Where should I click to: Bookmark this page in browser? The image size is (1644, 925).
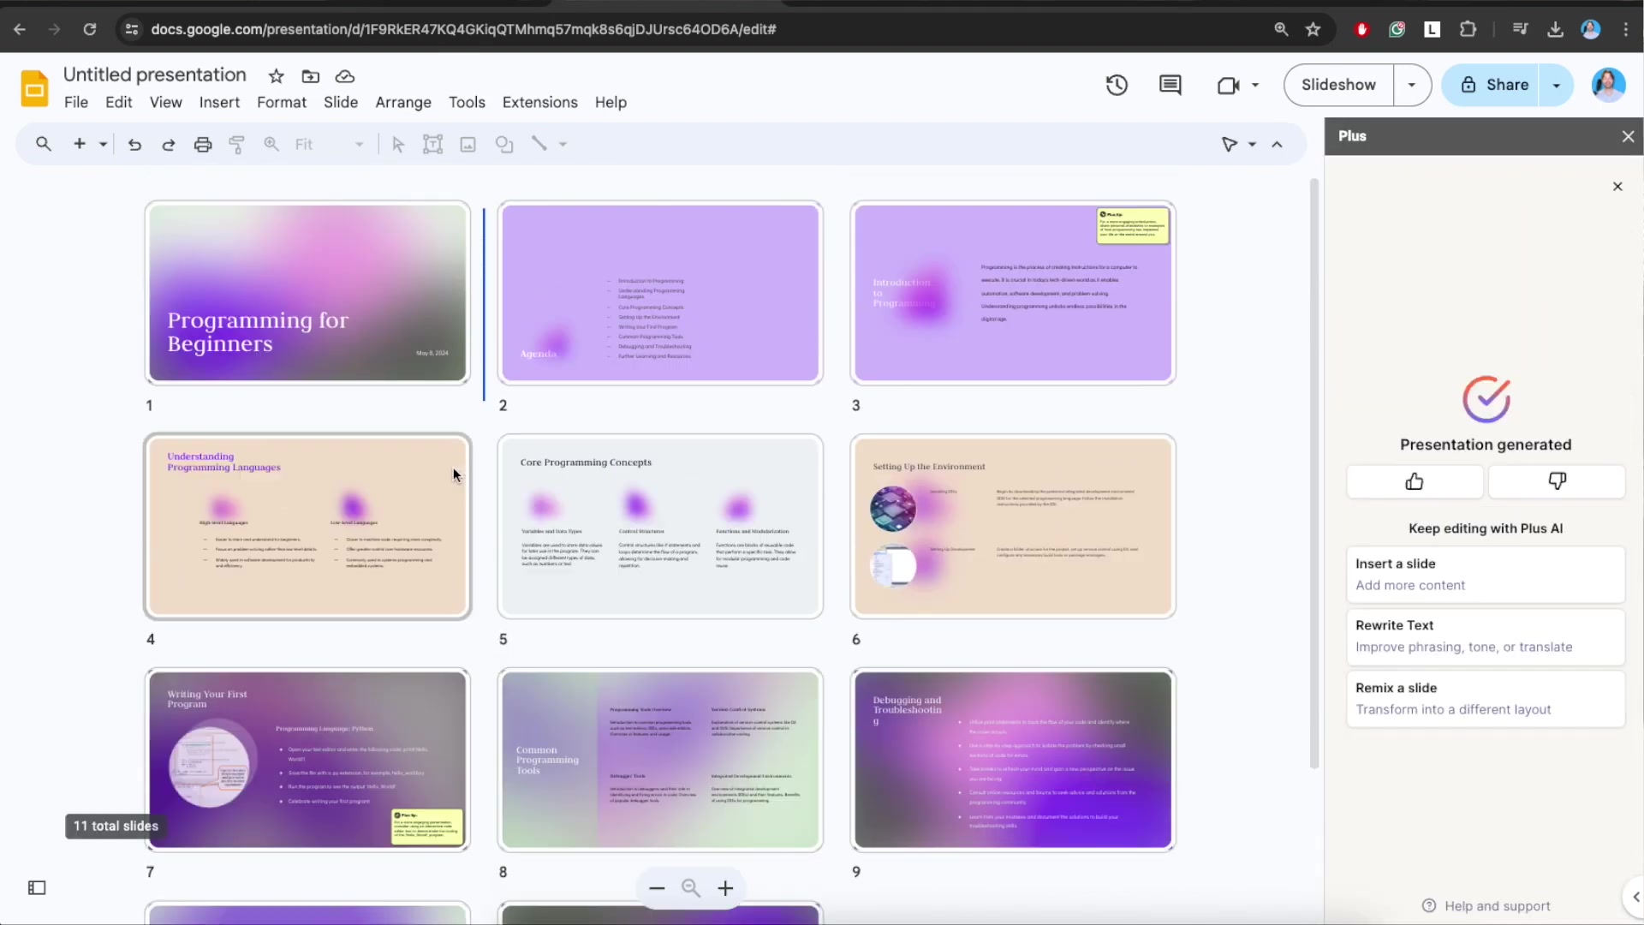pyautogui.click(x=1313, y=29)
